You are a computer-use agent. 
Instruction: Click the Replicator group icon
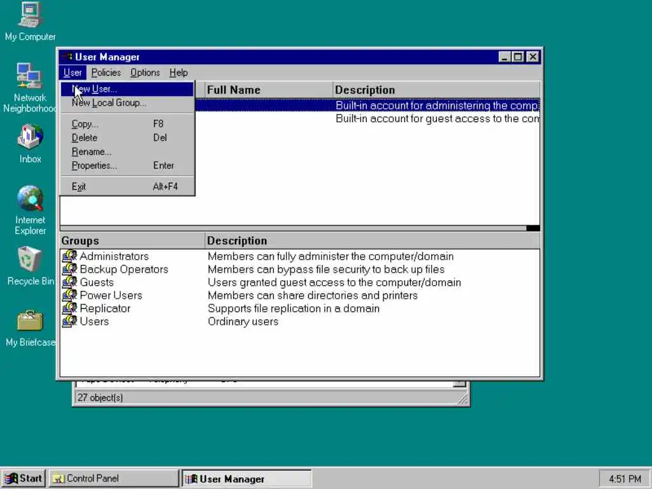point(69,308)
